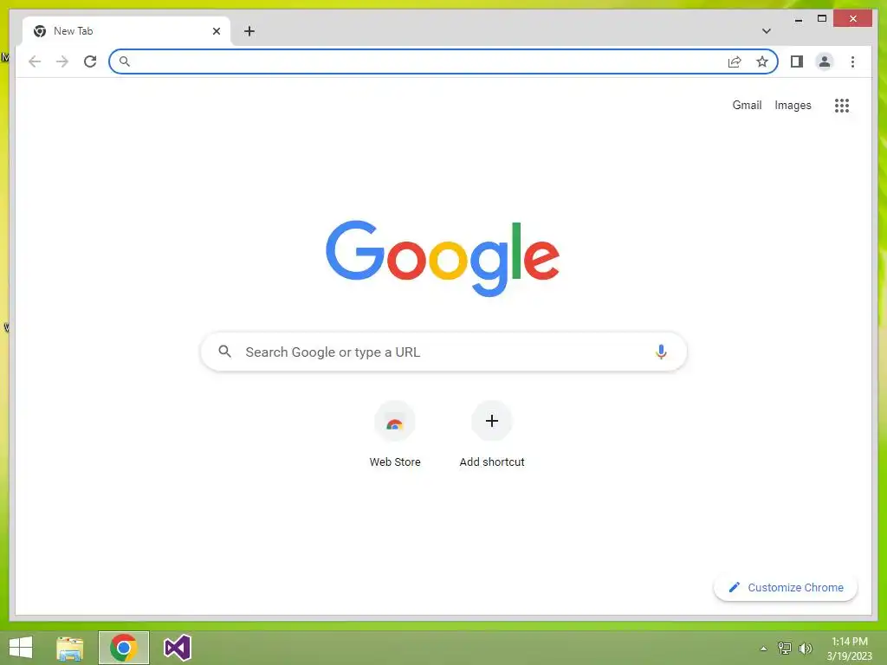
Task: Open the Images link
Action: (793, 105)
